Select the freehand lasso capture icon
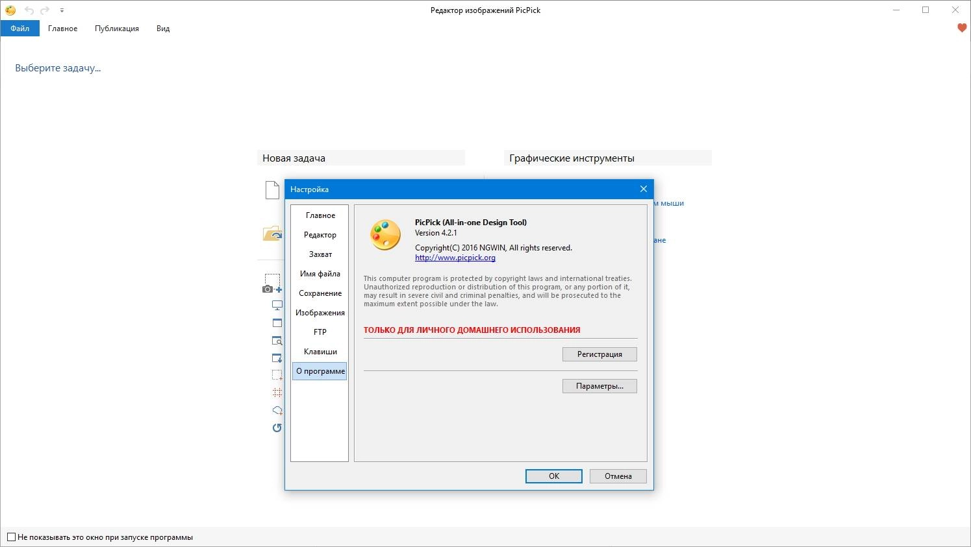The width and height of the screenshot is (971, 547). 277,410
